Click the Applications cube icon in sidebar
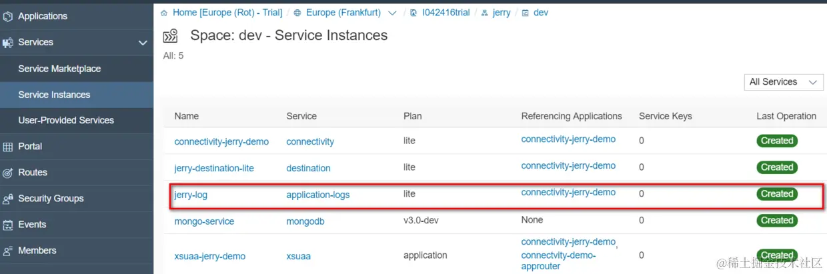Screen dimensions: 827x274 coord(8,16)
